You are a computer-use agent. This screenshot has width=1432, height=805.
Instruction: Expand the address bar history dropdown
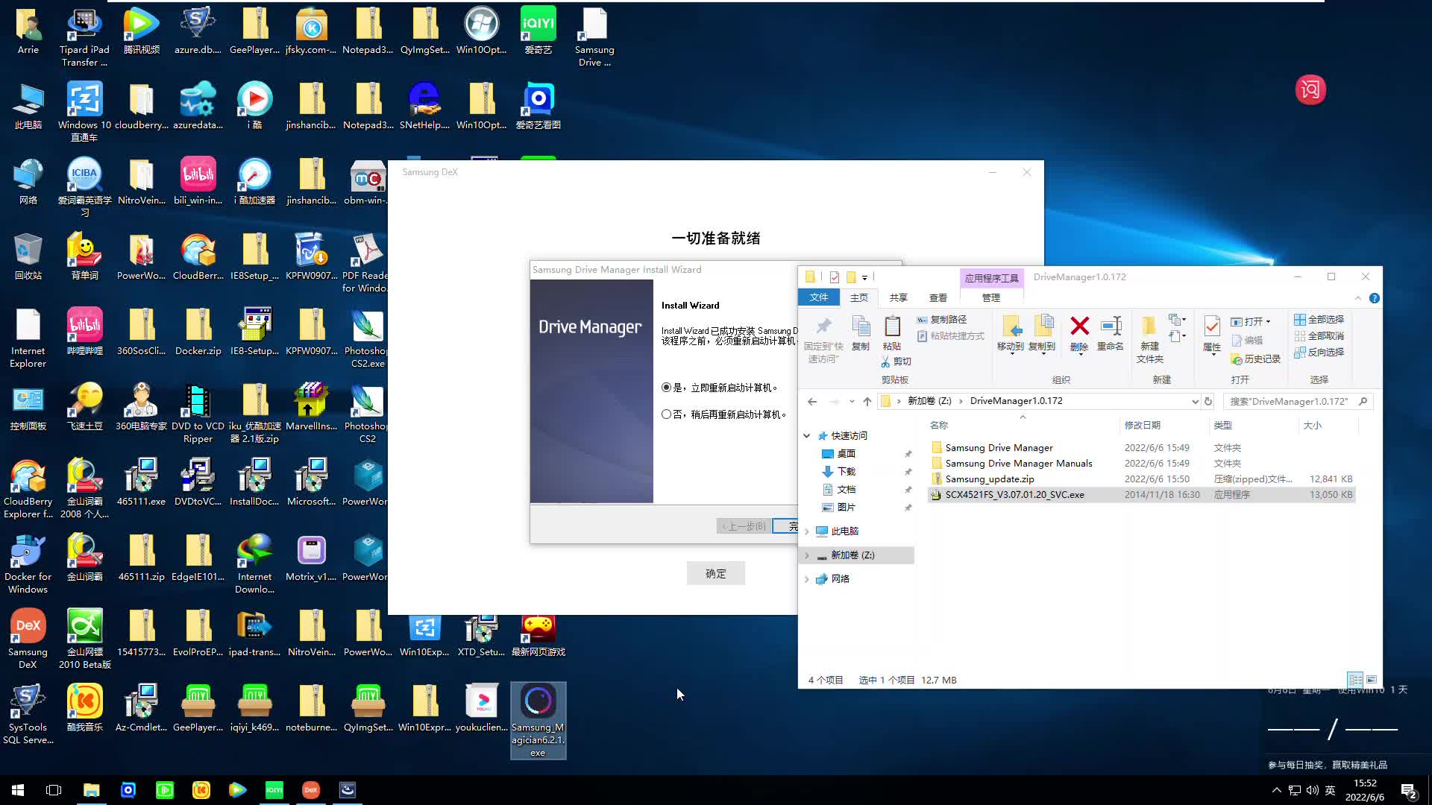[1195, 401]
